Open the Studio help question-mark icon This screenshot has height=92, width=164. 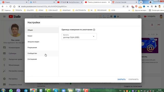point(139,16)
